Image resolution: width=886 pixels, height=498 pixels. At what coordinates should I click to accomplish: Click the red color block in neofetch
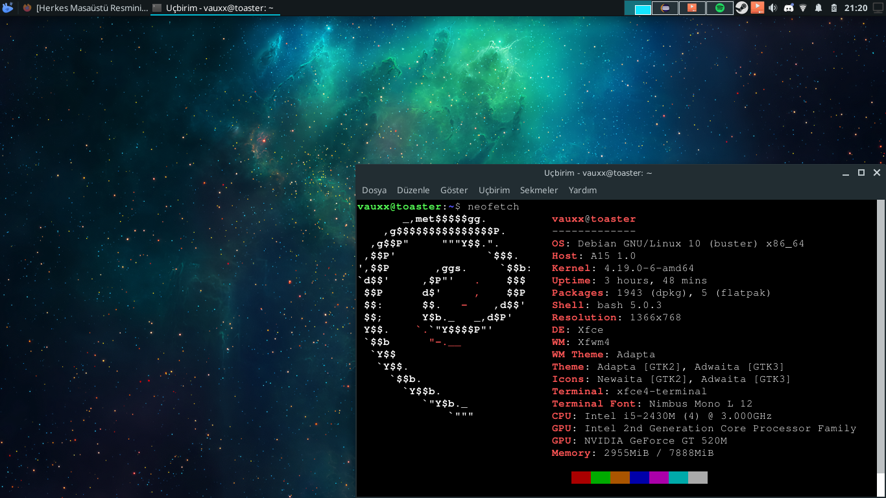[581, 477]
